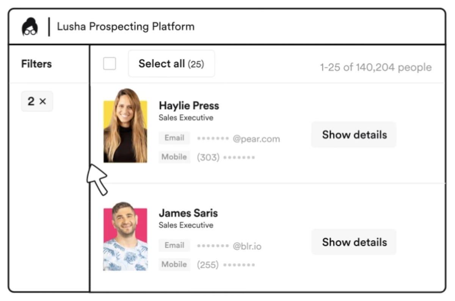Open Haylie Press's profile photo
The width and height of the screenshot is (455, 301).
tap(125, 126)
